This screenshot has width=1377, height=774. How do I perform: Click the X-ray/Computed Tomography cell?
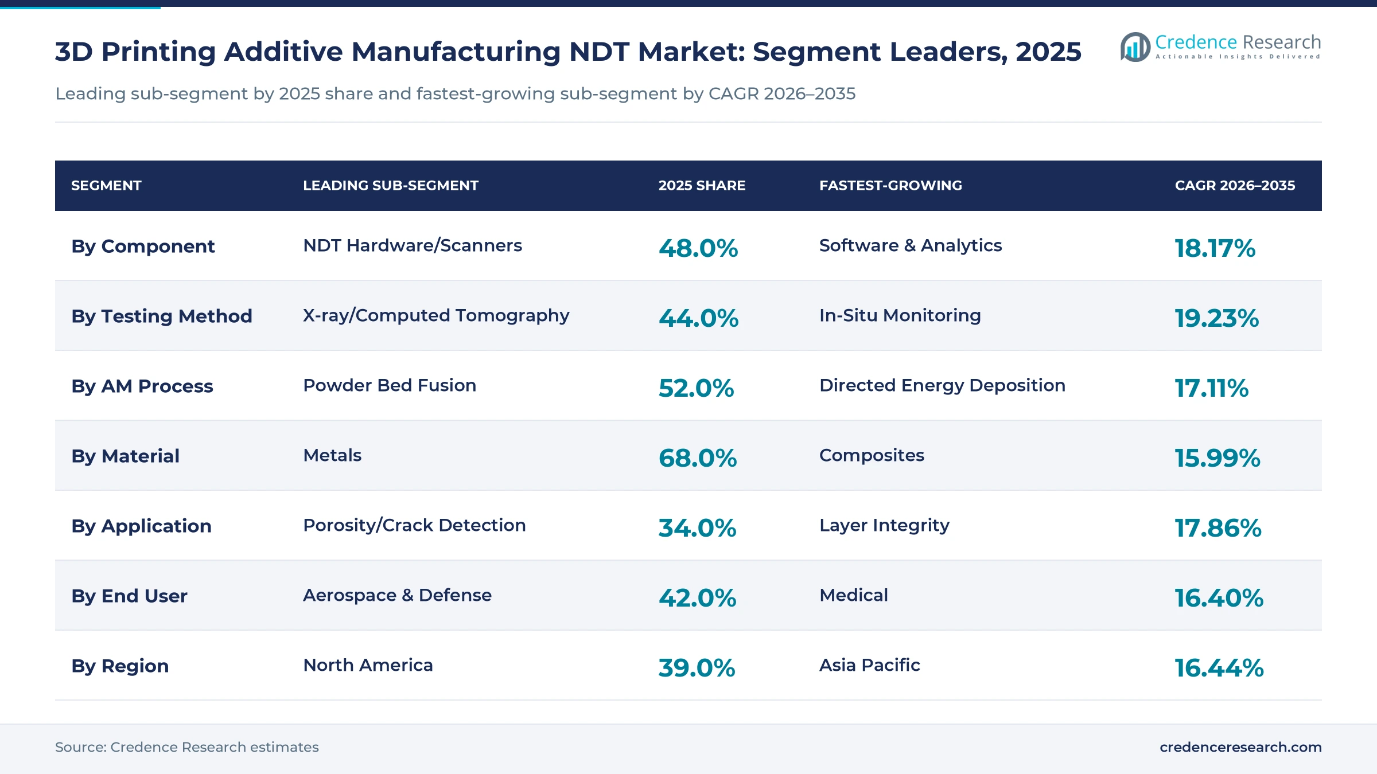click(x=436, y=315)
